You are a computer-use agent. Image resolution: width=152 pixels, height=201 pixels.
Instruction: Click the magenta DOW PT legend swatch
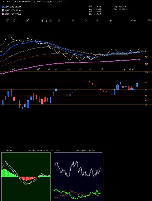coord(3,14)
